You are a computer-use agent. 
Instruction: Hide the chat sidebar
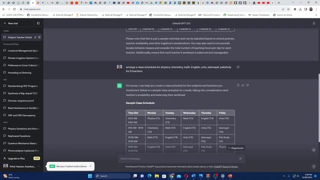coord(38,23)
